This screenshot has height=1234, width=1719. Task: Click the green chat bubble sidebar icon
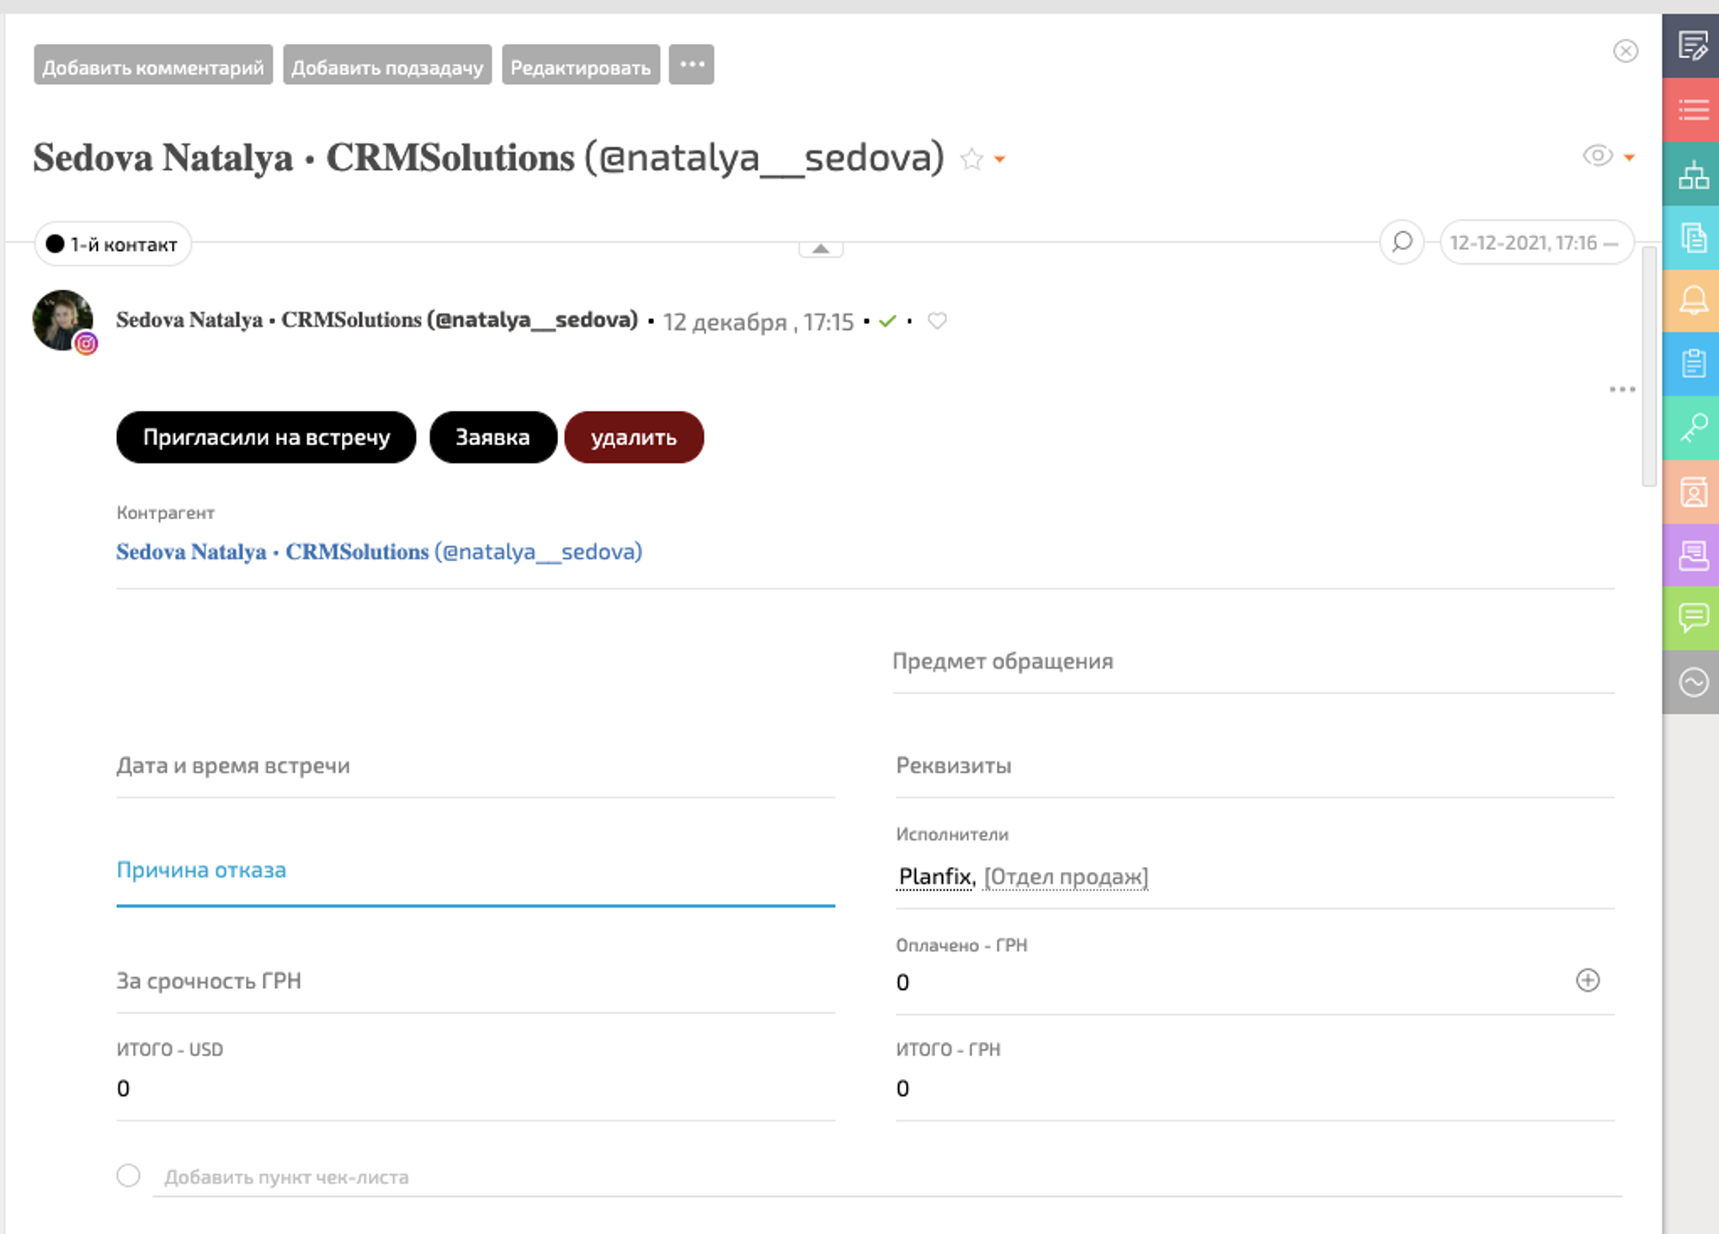[1692, 618]
